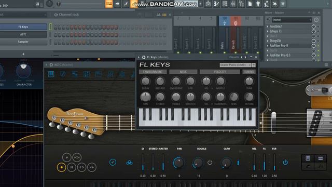Viewport: 332px width, 187px height.
Task: Open the plugin picker plug icon
Action: [x=258, y=4]
